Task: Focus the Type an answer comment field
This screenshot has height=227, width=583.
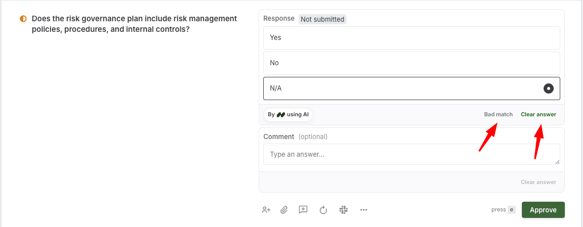Action: [412, 154]
